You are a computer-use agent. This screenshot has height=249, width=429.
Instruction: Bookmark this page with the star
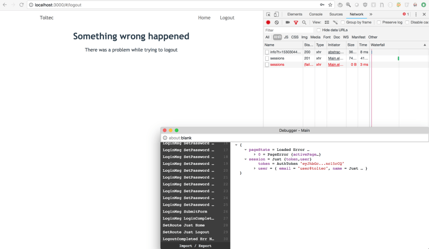pyautogui.click(x=330, y=5)
